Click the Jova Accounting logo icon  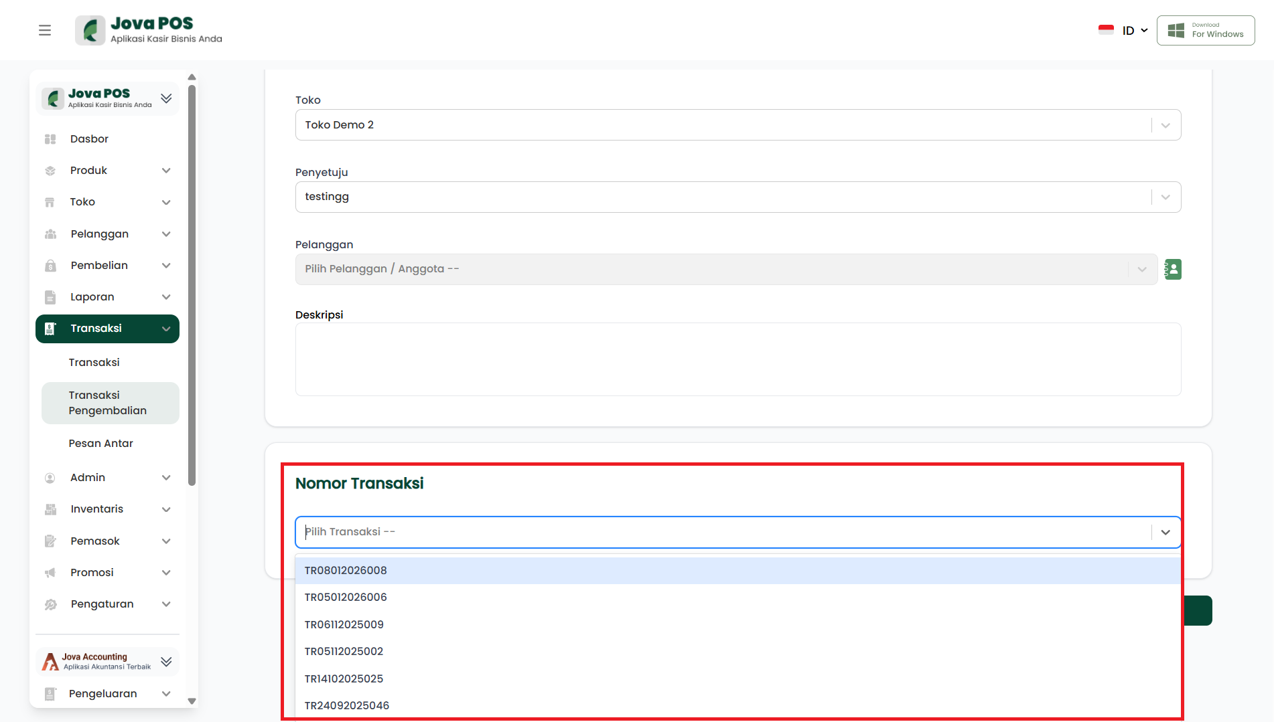[50, 662]
